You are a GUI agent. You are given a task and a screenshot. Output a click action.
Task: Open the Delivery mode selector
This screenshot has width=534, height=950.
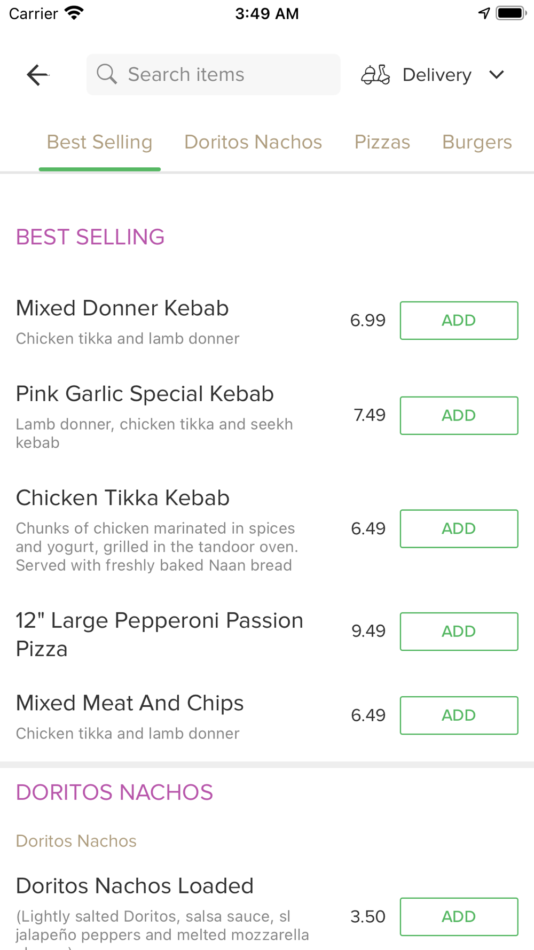coord(433,75)
